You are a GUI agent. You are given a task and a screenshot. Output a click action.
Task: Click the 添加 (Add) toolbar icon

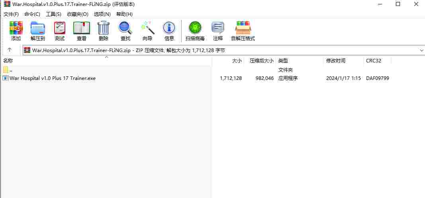pos(16,28)
